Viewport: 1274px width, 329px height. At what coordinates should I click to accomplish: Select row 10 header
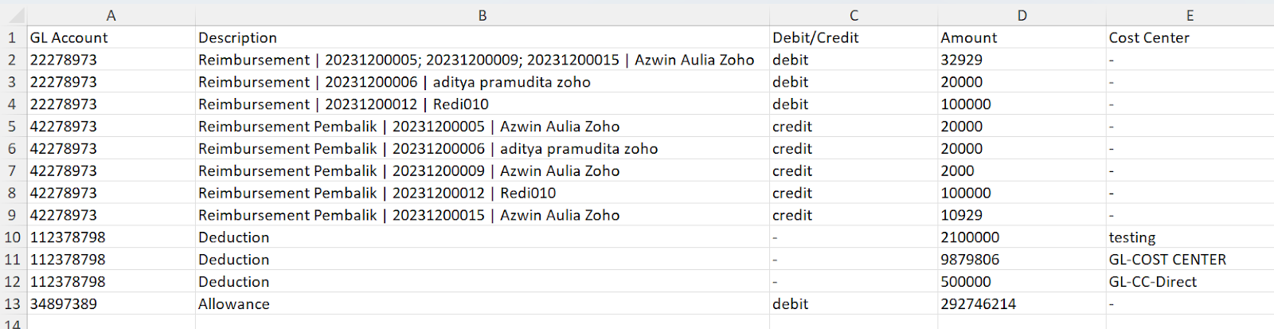(x=13, y=237)
